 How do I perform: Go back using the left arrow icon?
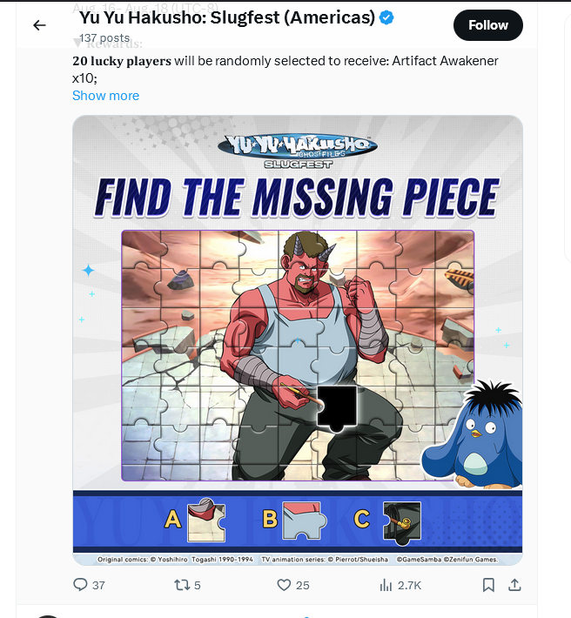tap(39, 25)
